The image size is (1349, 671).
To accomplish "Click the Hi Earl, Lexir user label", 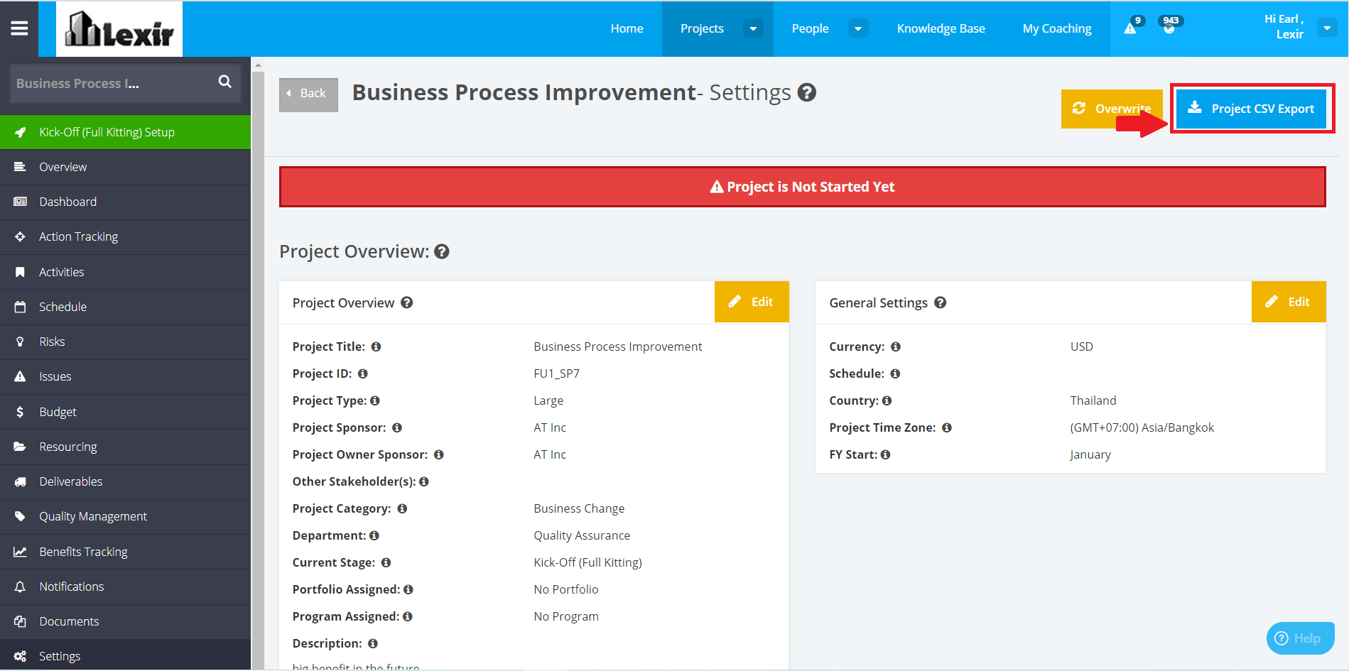I will (x=1284, y=27).
